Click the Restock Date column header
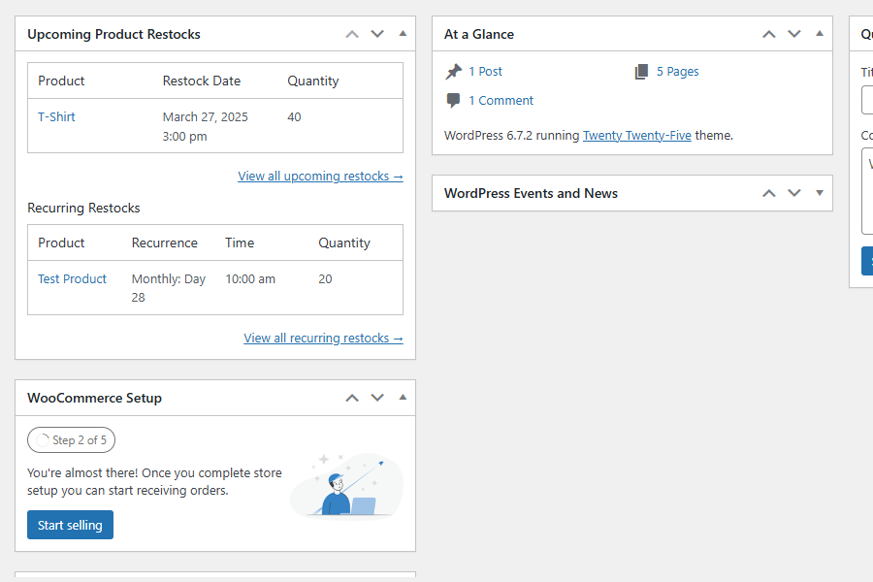Image resolution: width=873 pixels, height=582 pixels. click(202, 81)
